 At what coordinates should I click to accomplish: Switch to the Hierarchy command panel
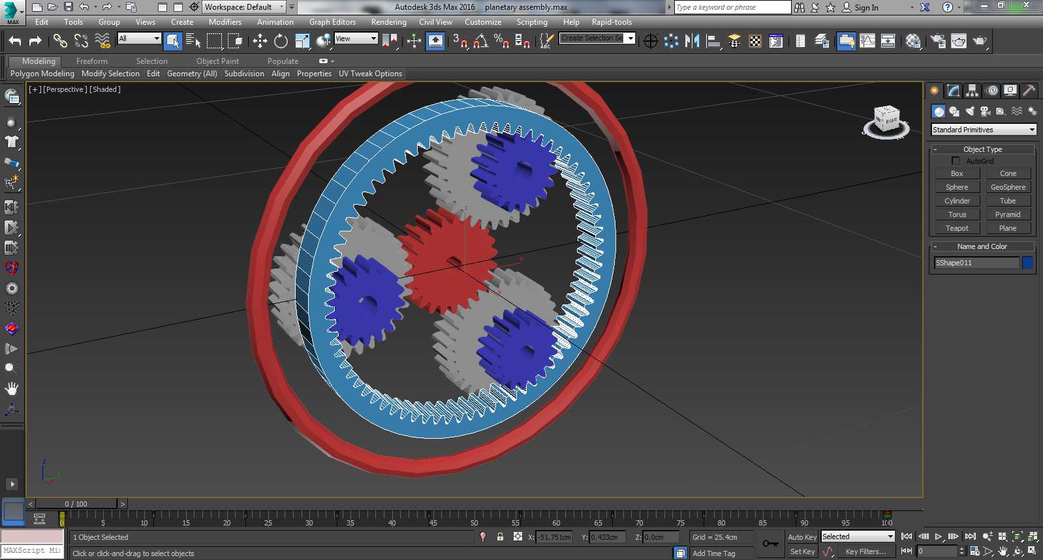click(973, 91)
